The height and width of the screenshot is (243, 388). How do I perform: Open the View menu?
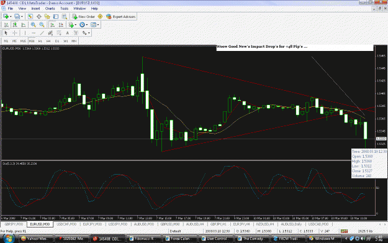pyautogui.click(x=22, y=9)
